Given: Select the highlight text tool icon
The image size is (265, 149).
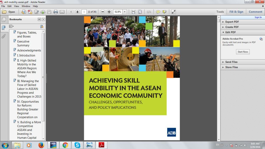Looking at the screenshot, I should point(164,12).
